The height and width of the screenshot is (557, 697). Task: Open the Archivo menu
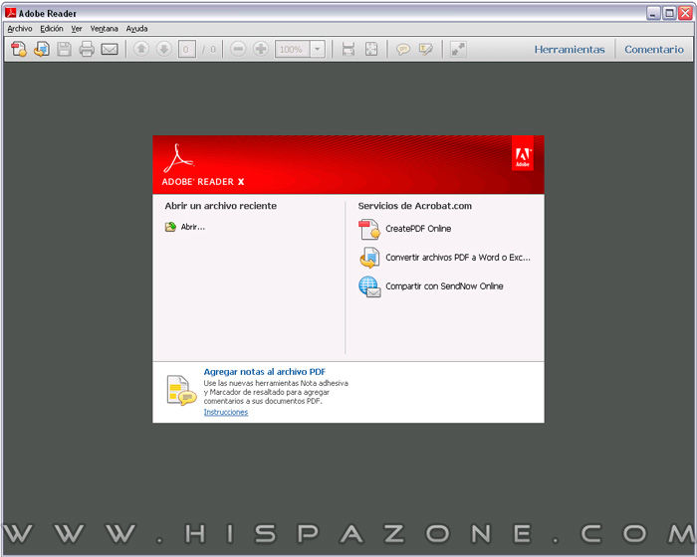click(20, 29)
